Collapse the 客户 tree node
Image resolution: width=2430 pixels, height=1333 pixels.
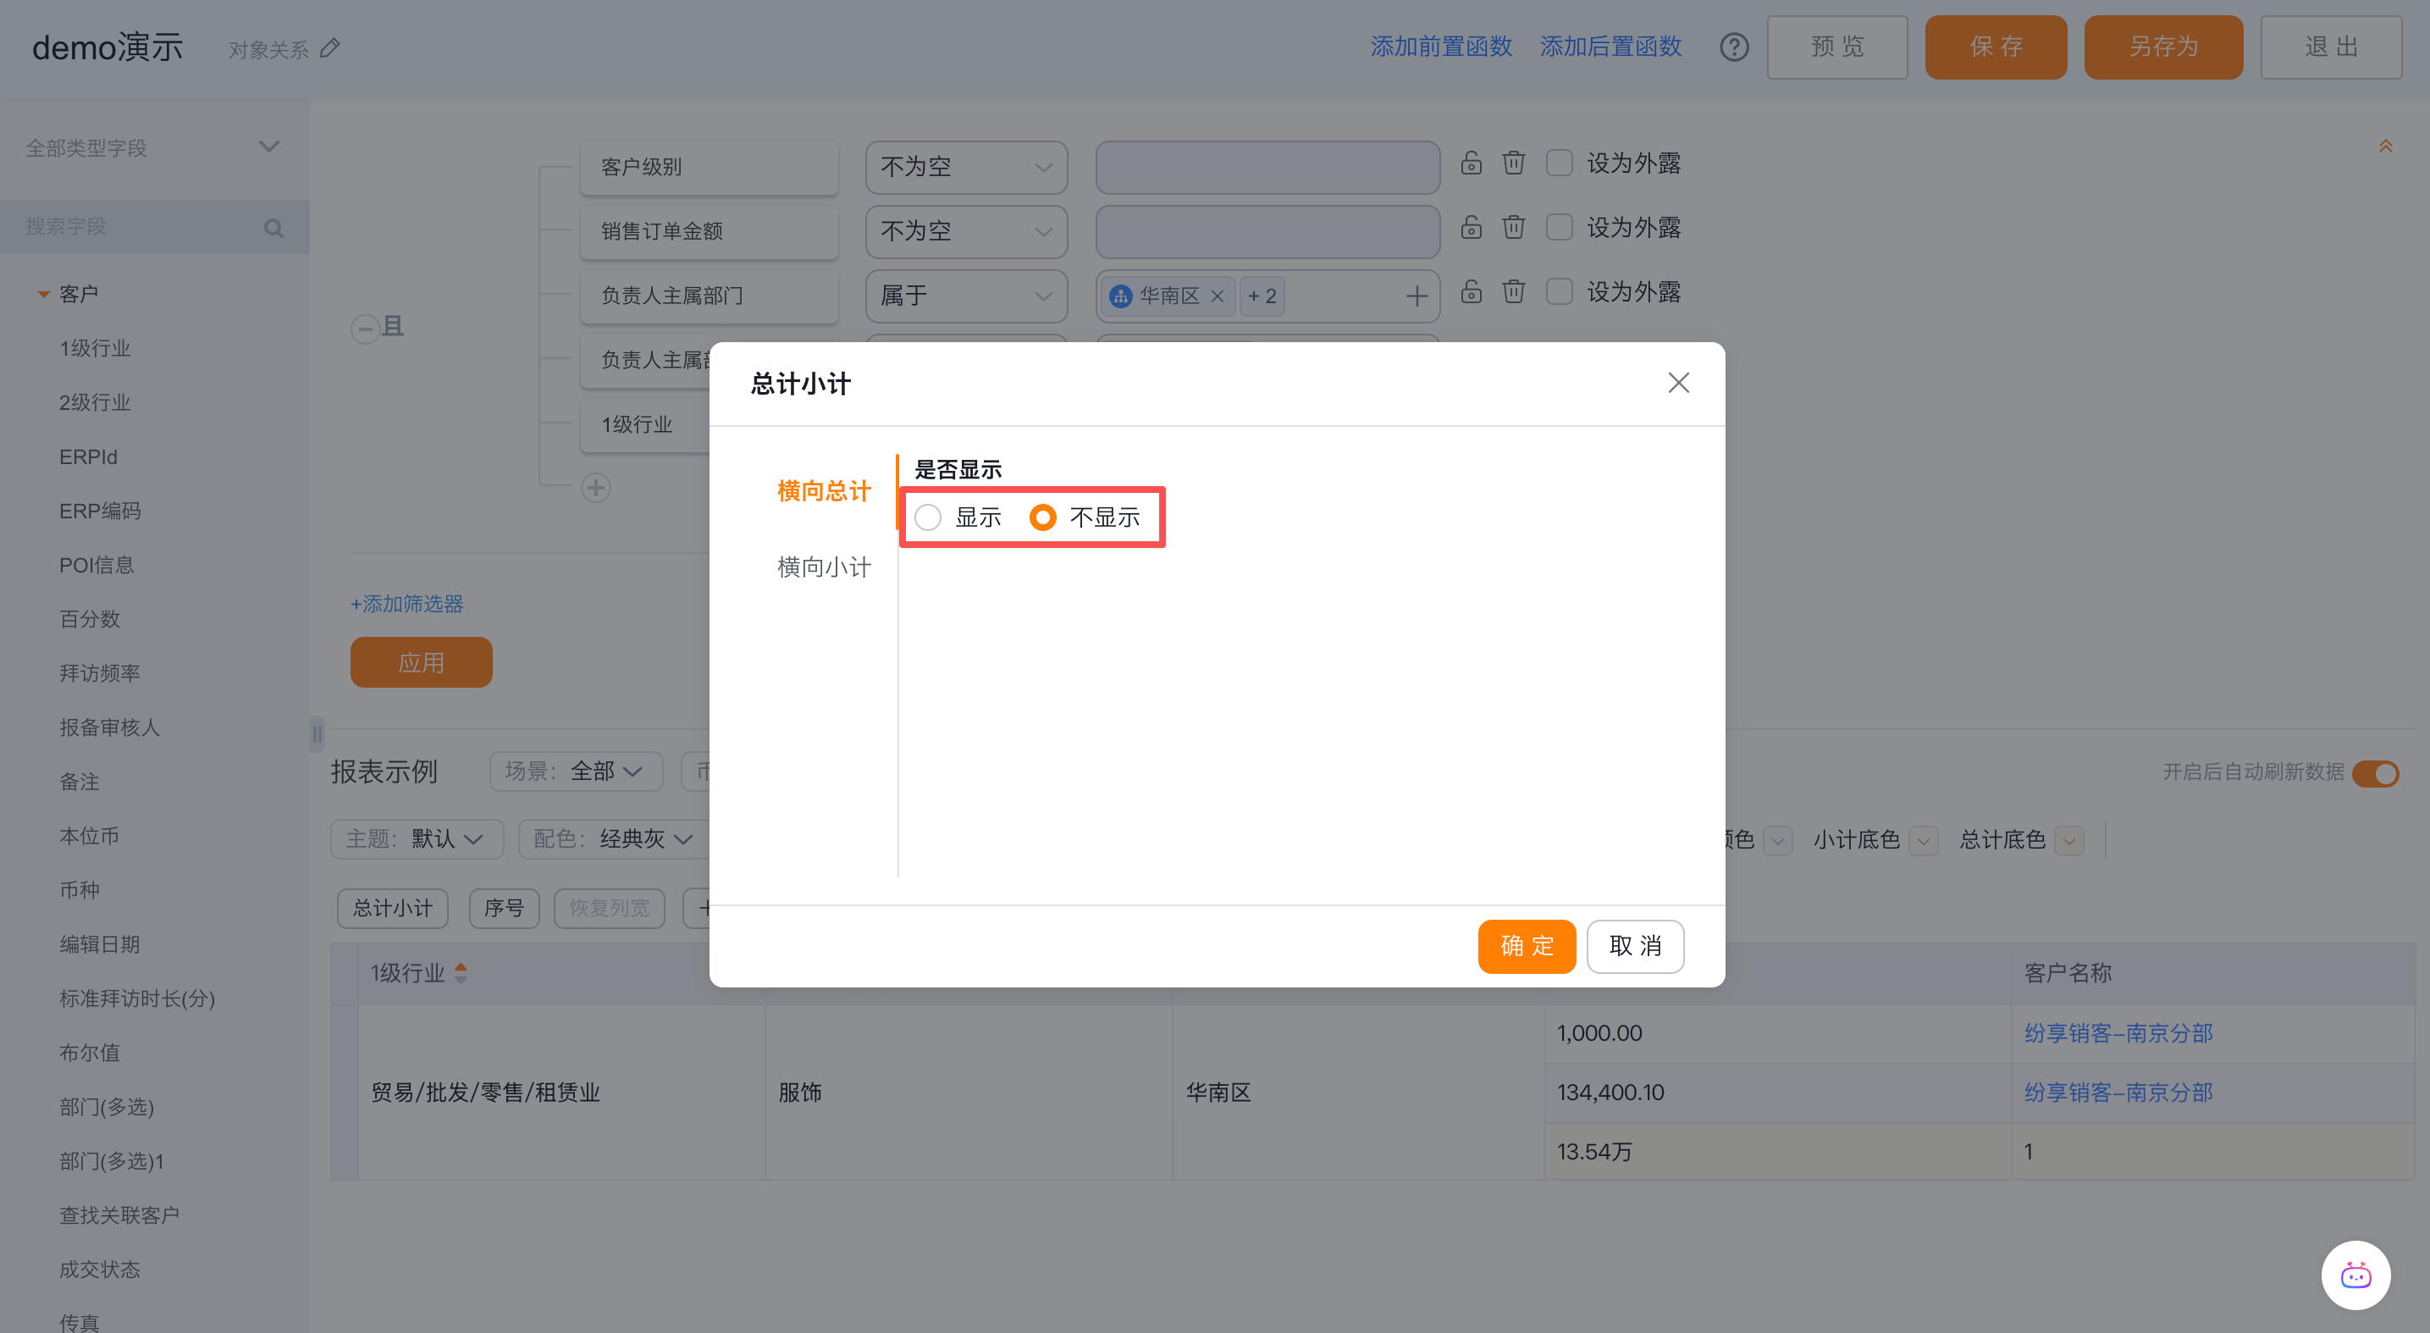pyautogui.click(x=43, y=295)
